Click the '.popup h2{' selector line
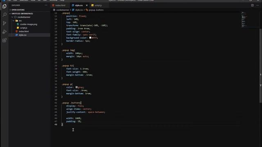The image size is (262, 147). [68, 66]
